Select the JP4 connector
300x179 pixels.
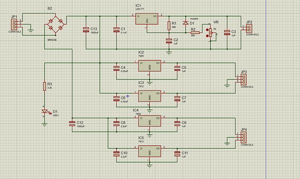tap(243, 137)
